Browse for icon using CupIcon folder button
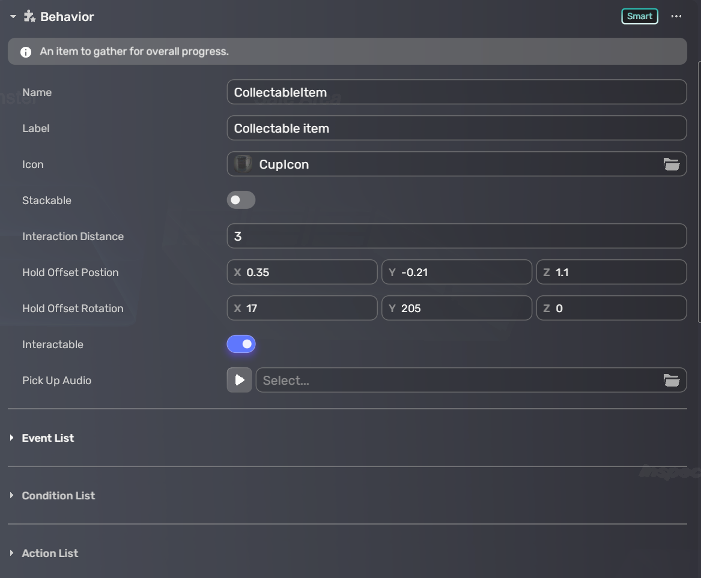Screen dimensions: 701x578 (671, 164)
